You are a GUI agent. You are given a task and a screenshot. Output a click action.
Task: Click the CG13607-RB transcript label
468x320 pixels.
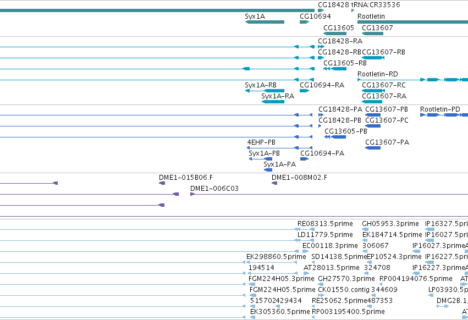tap(383, 52)
